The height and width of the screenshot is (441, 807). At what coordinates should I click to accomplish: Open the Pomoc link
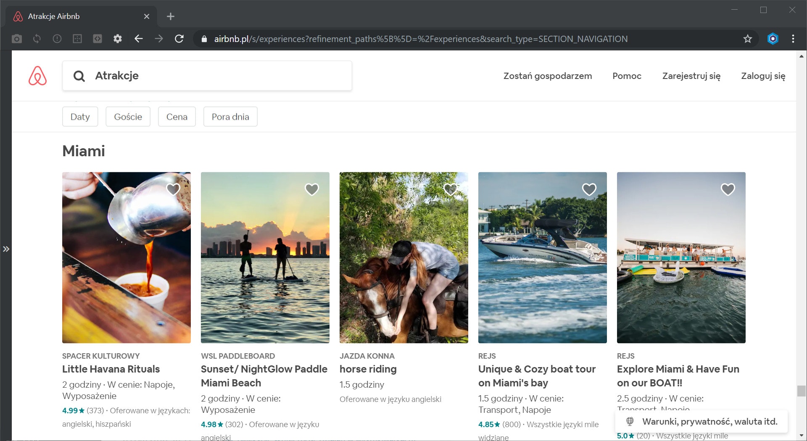627,76
